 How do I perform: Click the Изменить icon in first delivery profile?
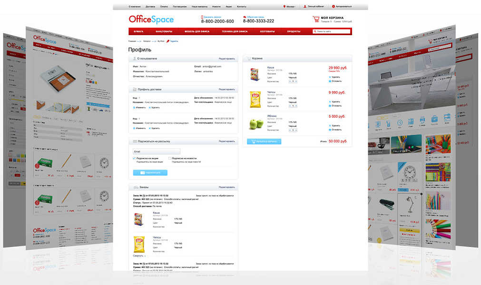point(134,107)
